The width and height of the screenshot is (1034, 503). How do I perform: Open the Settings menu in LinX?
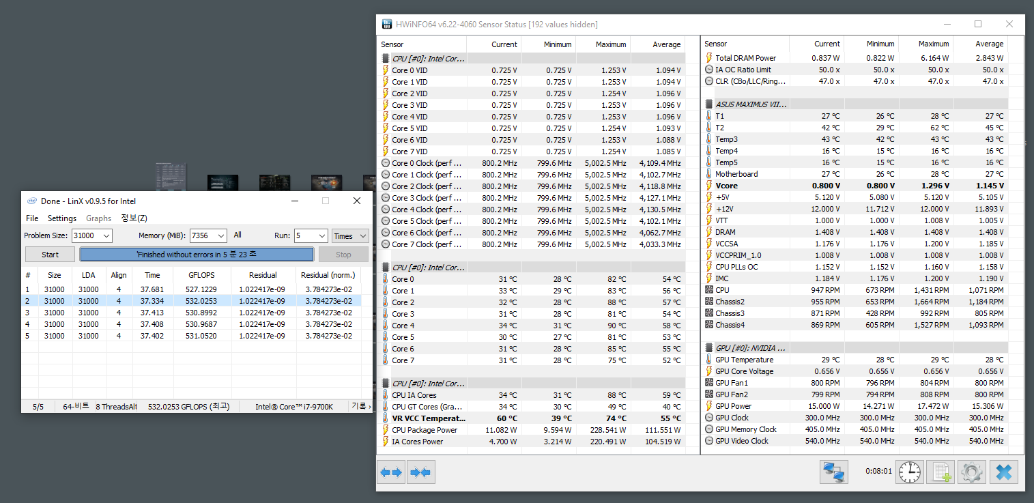pos(62,218)
